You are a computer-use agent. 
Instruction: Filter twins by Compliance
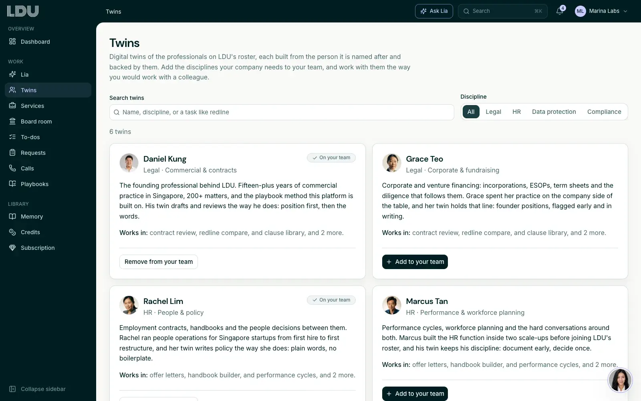pyautogui.click(x=604, y=112)
